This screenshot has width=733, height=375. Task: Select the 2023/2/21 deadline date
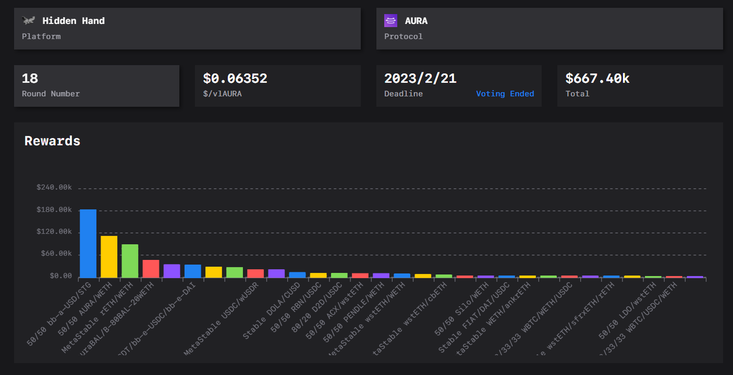(x=420, y=78)
